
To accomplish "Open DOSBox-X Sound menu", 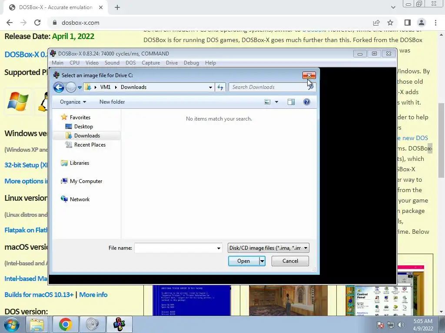I will pyautogui.click(x=112, y=63).
